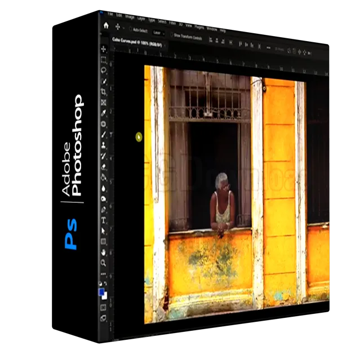Open the File menu
Viewport: 355px width, 355px height.
point(110,14)
